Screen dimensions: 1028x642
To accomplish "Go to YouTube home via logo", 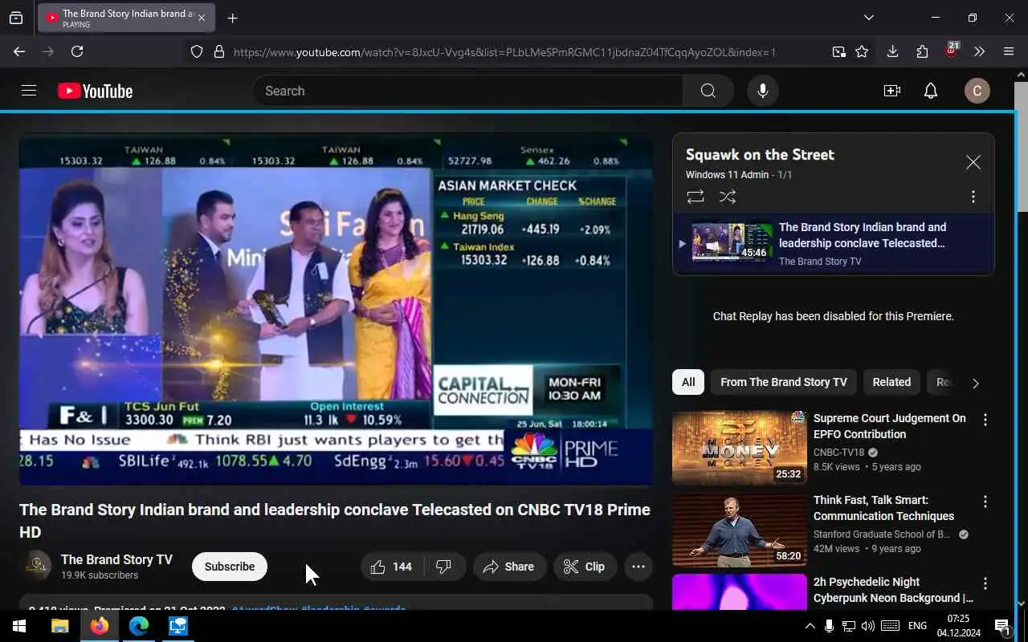I will tap(95, 91).
